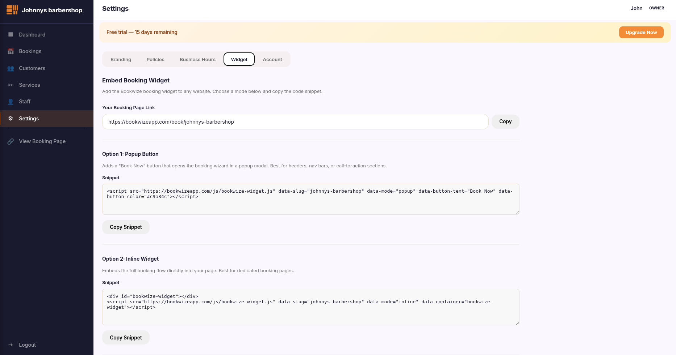The height and width of the screenshot is (355, 676).
Task: Click the Upgrade Now button
Action: pos(641,32)
